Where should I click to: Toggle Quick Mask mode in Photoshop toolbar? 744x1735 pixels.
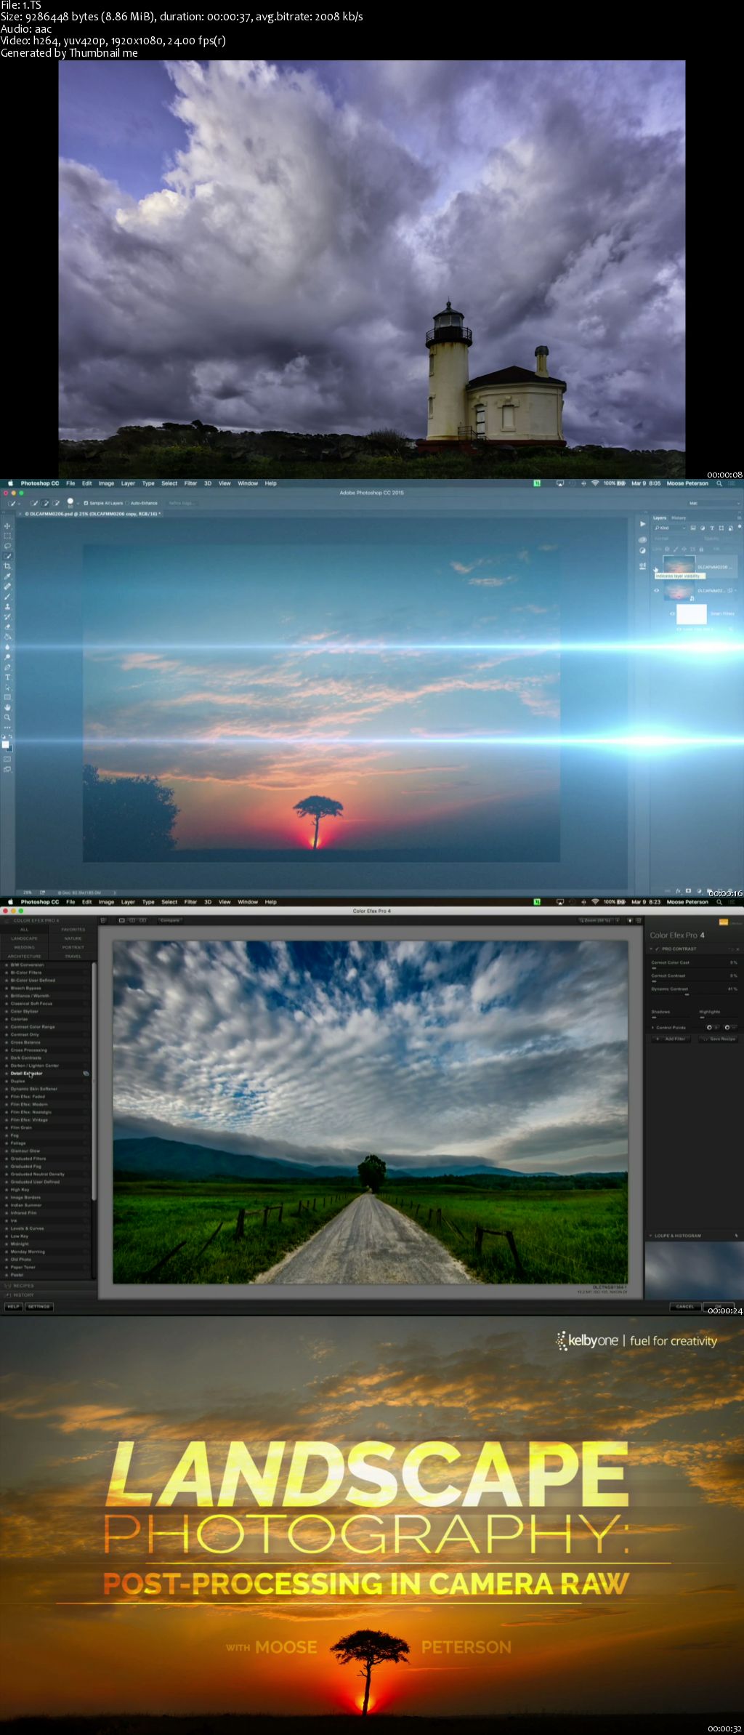pyautogui.click(x=8, y=759)
